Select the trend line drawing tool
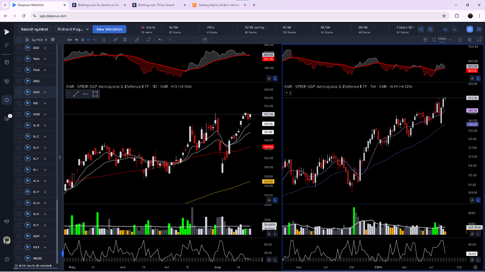Viewport: 485px width, 272px height. click(x=76, y=94)
